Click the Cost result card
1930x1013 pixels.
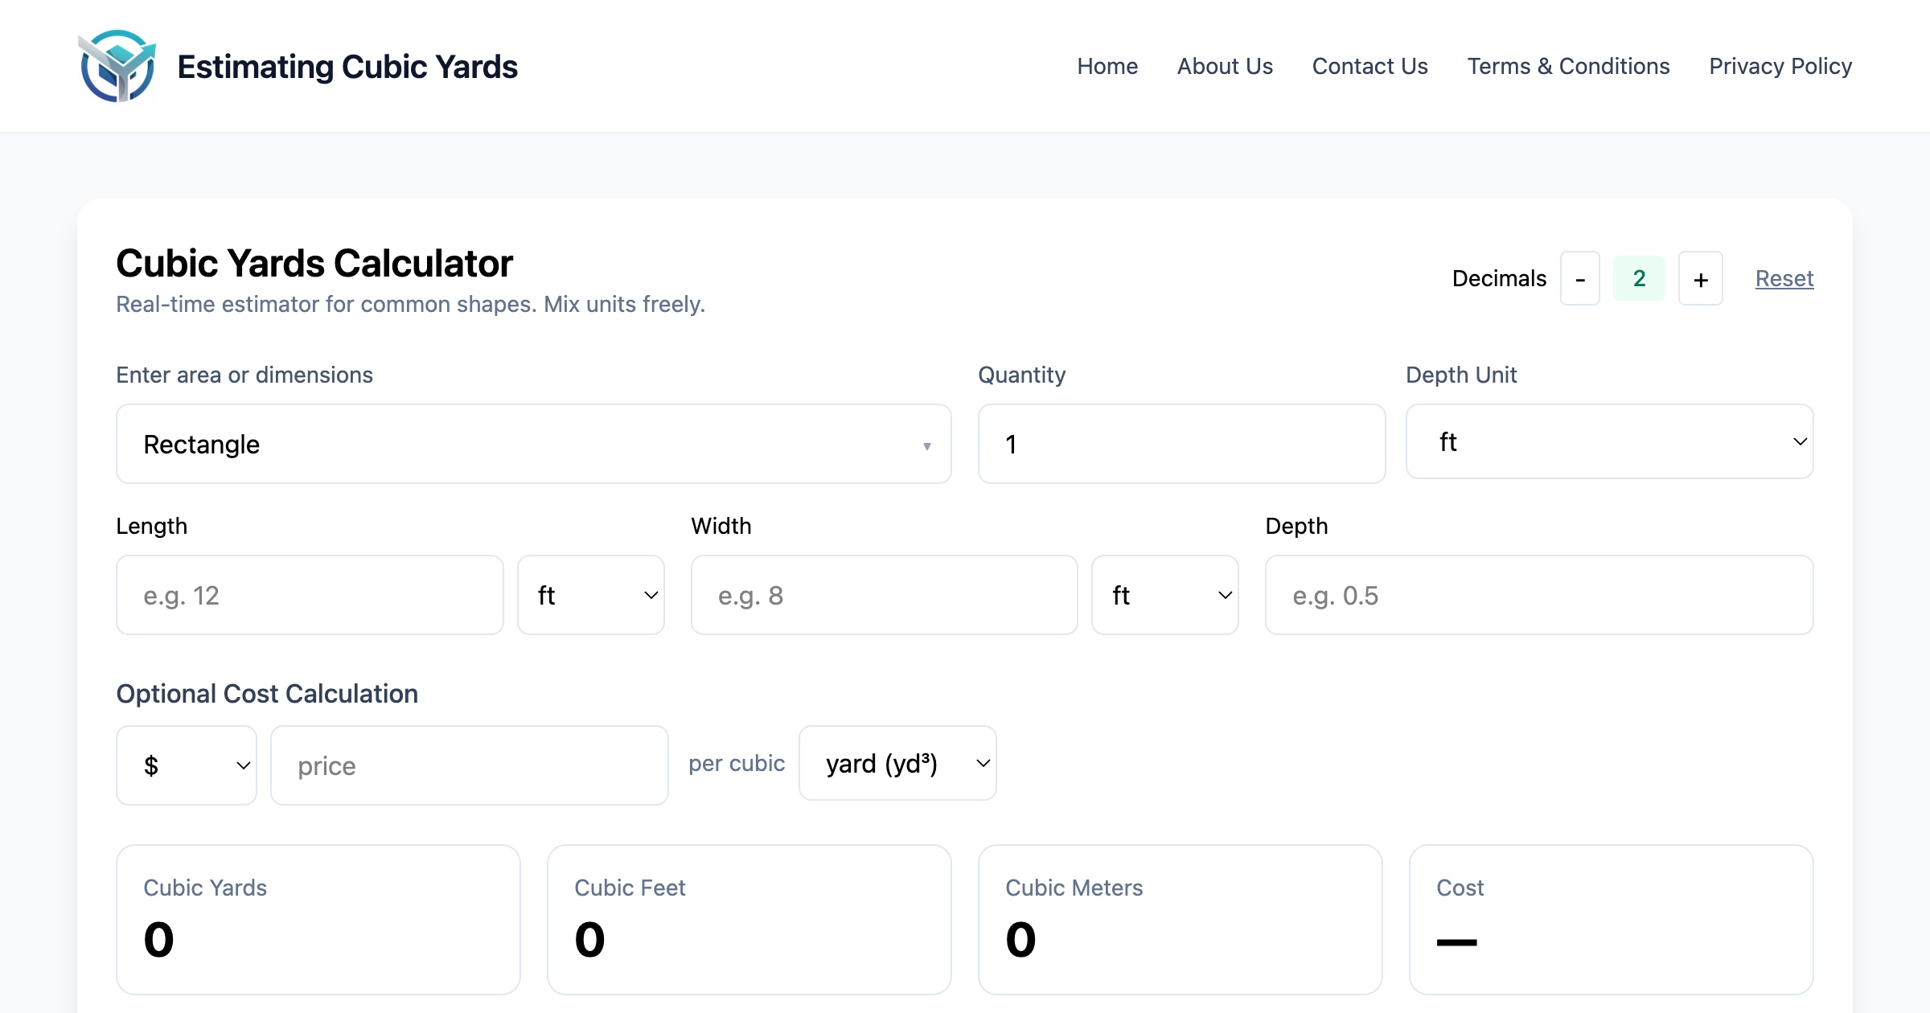[1612, 920]
